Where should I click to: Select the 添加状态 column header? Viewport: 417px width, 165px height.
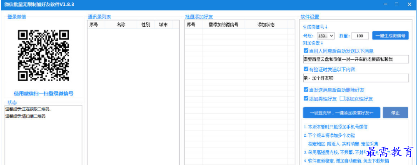tap(266, 25)
